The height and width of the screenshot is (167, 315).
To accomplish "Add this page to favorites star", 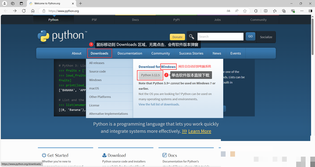I will (x=245, y=11).
